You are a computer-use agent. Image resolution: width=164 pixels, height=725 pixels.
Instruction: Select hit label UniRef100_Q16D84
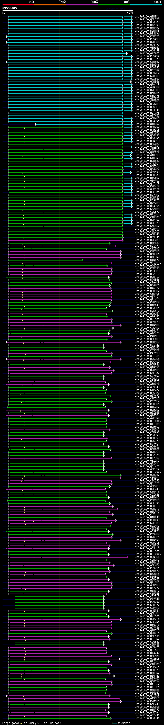coord(147,415)
